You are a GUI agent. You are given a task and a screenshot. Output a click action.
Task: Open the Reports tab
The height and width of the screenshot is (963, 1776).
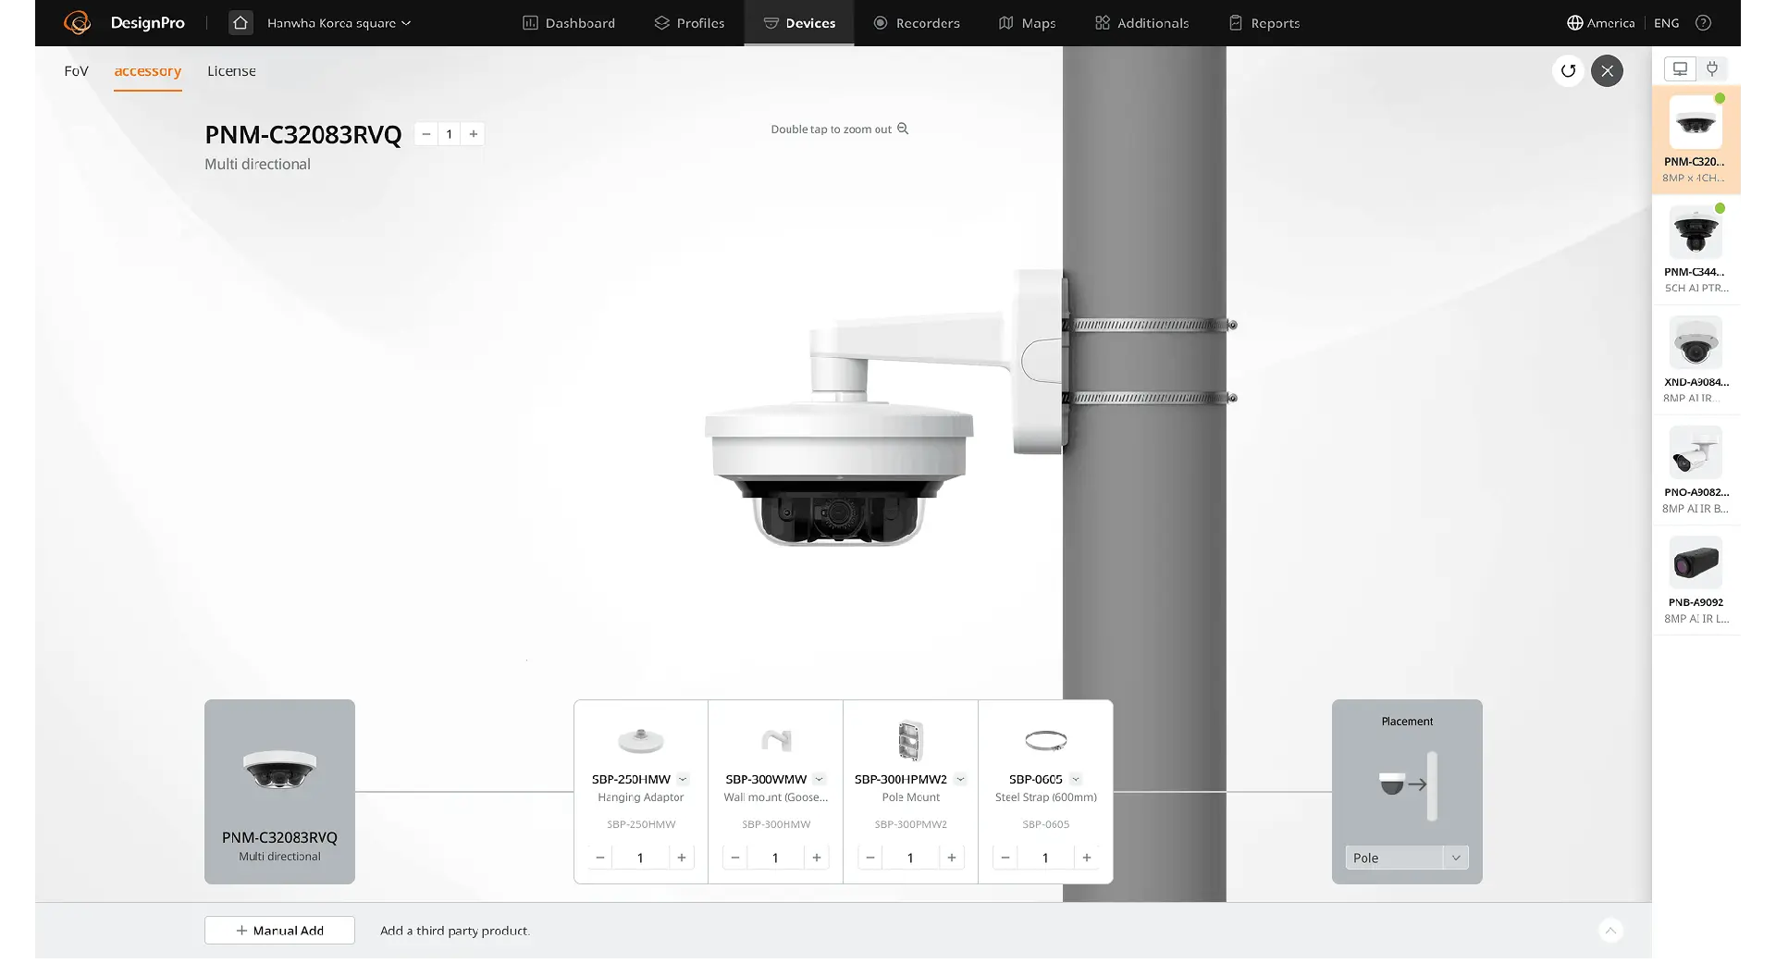click(x=1264, y=23)
